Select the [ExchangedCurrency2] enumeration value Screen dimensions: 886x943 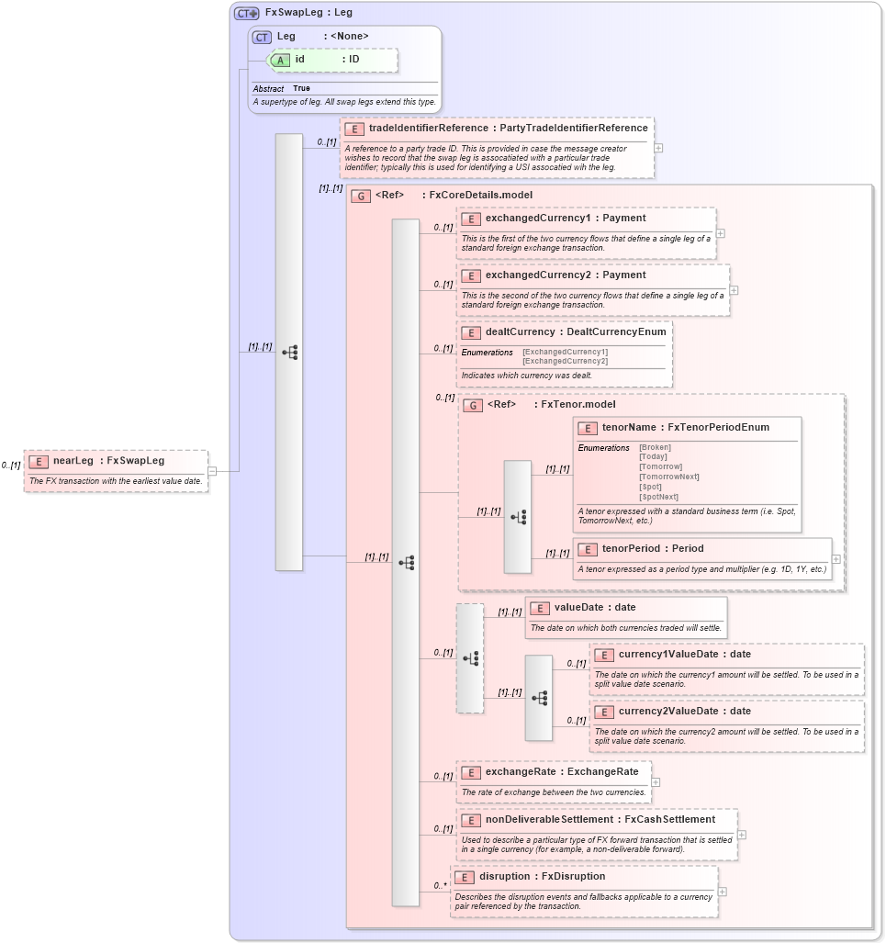[x=565, y=362]
